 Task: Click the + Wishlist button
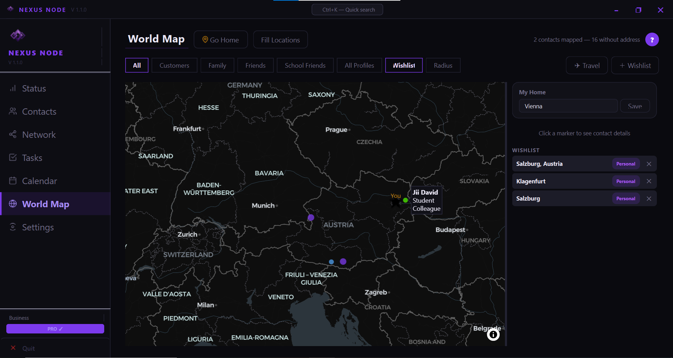pos(635,66)
